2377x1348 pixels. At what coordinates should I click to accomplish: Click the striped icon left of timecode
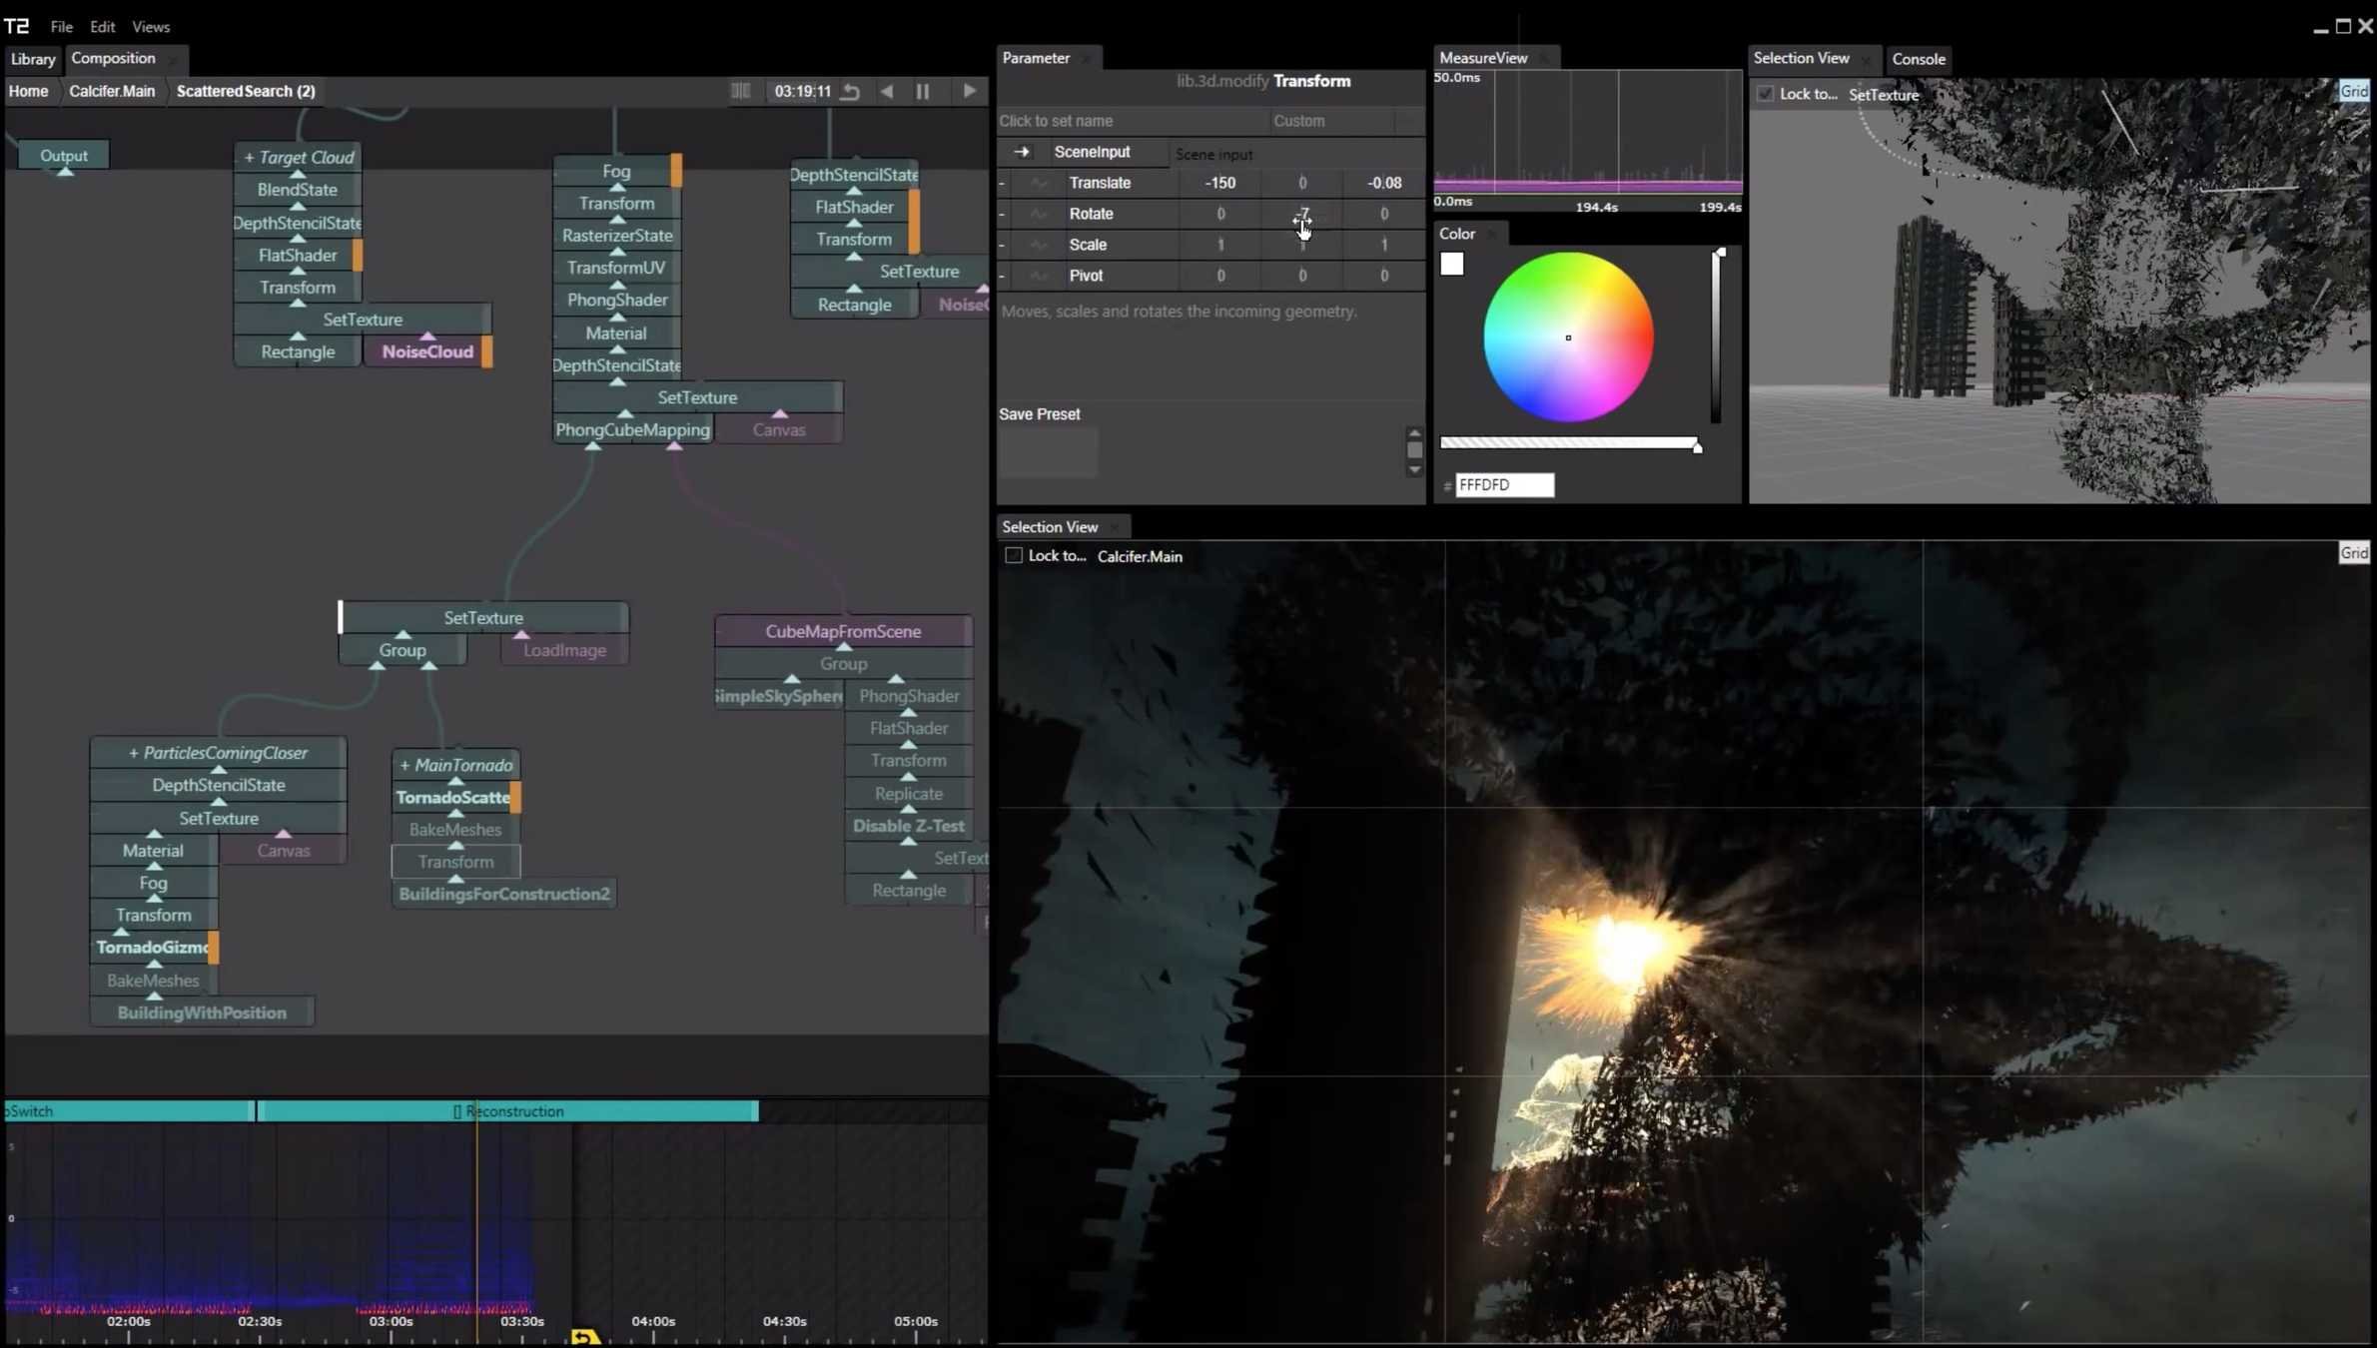tap(740, 91)
